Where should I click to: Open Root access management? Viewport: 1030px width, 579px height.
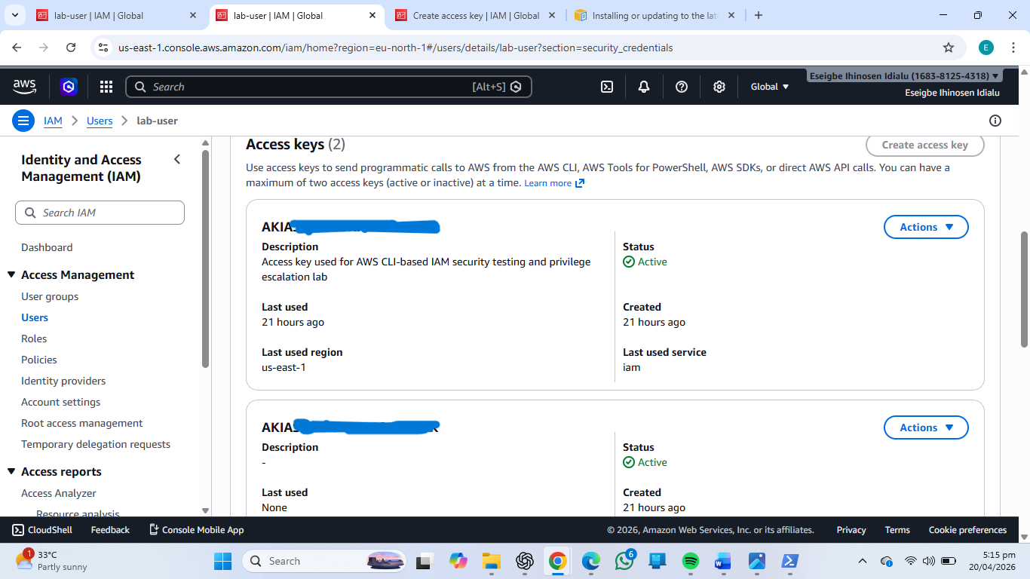tap(82, 423)
